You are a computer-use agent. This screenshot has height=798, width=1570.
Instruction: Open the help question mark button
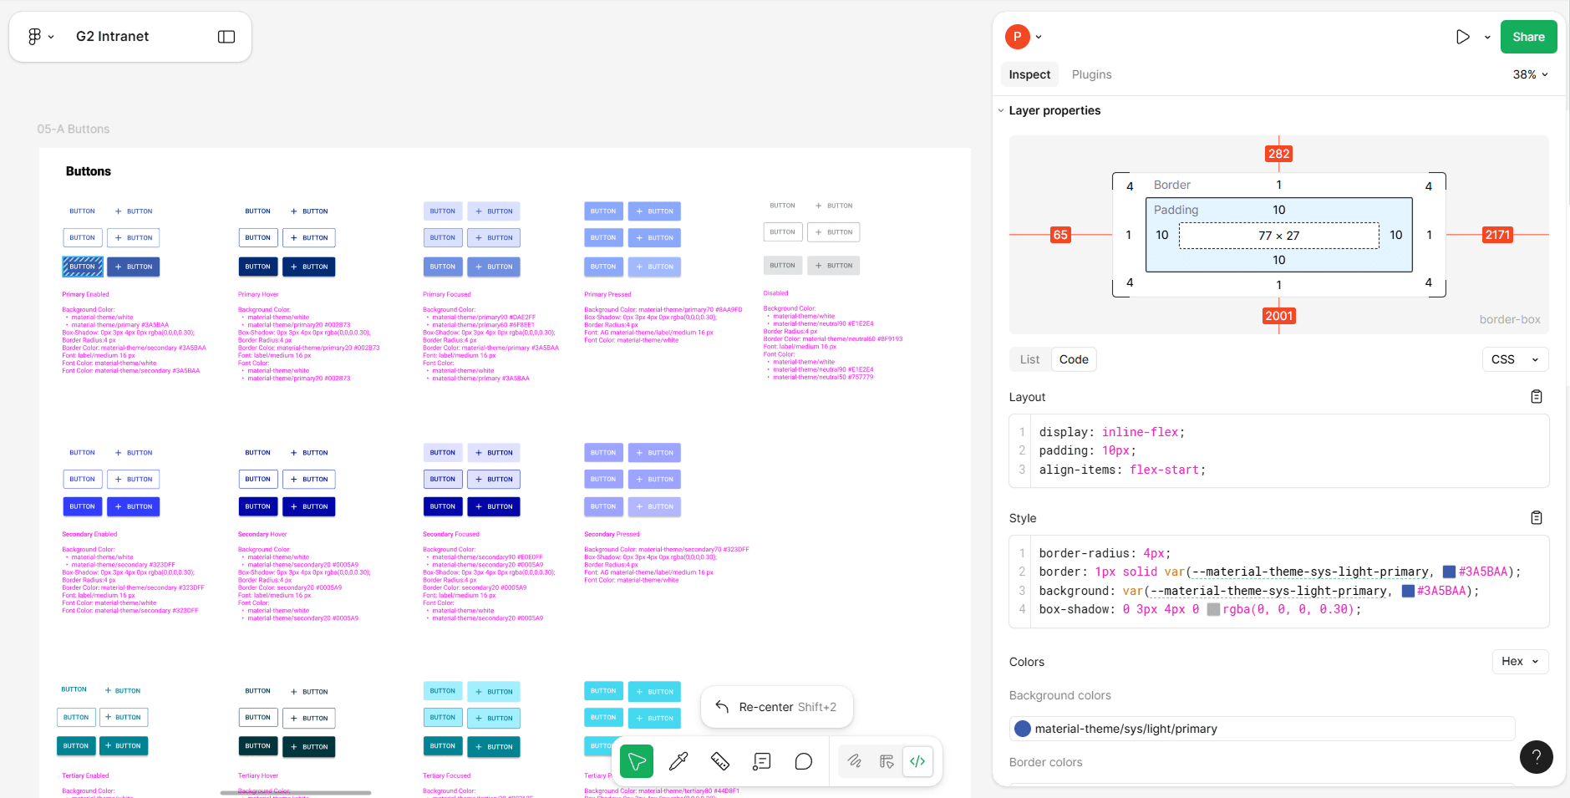click(x=1536, y=757)
